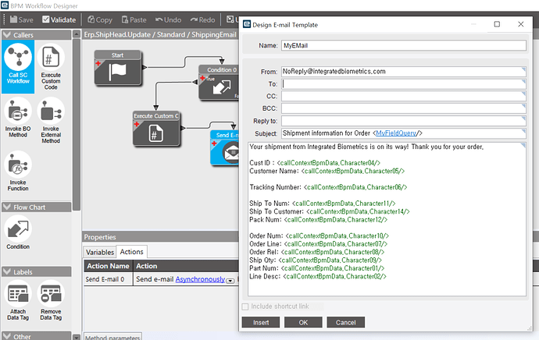Switch to the Variables tab
This screenshot has width=539, height=340.
click(x=100, y=252)
